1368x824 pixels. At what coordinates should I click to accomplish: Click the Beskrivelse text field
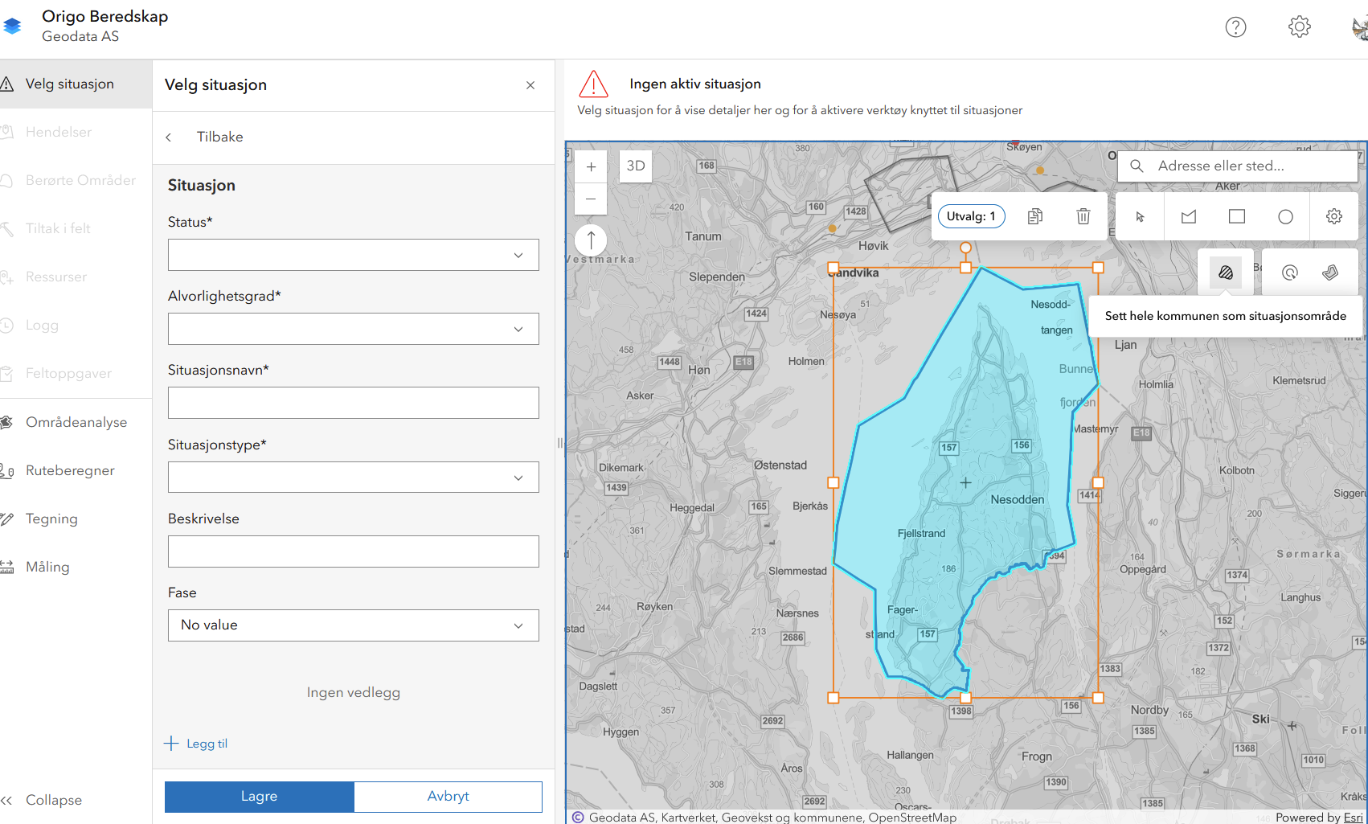(x=354, y=551)
